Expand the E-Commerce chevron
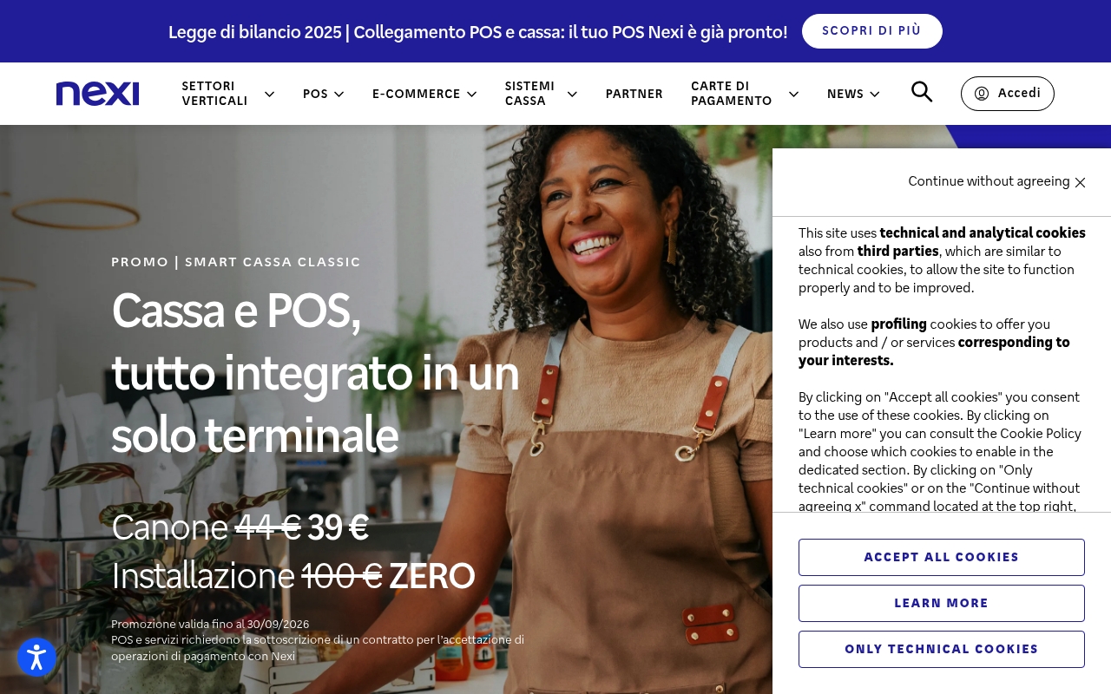The height and width of the screenshot is (694, 1111). pos(471,94)
